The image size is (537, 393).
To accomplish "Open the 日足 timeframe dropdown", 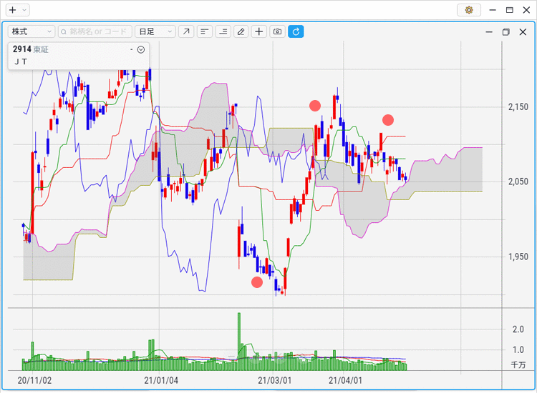I will coord(155,31).
